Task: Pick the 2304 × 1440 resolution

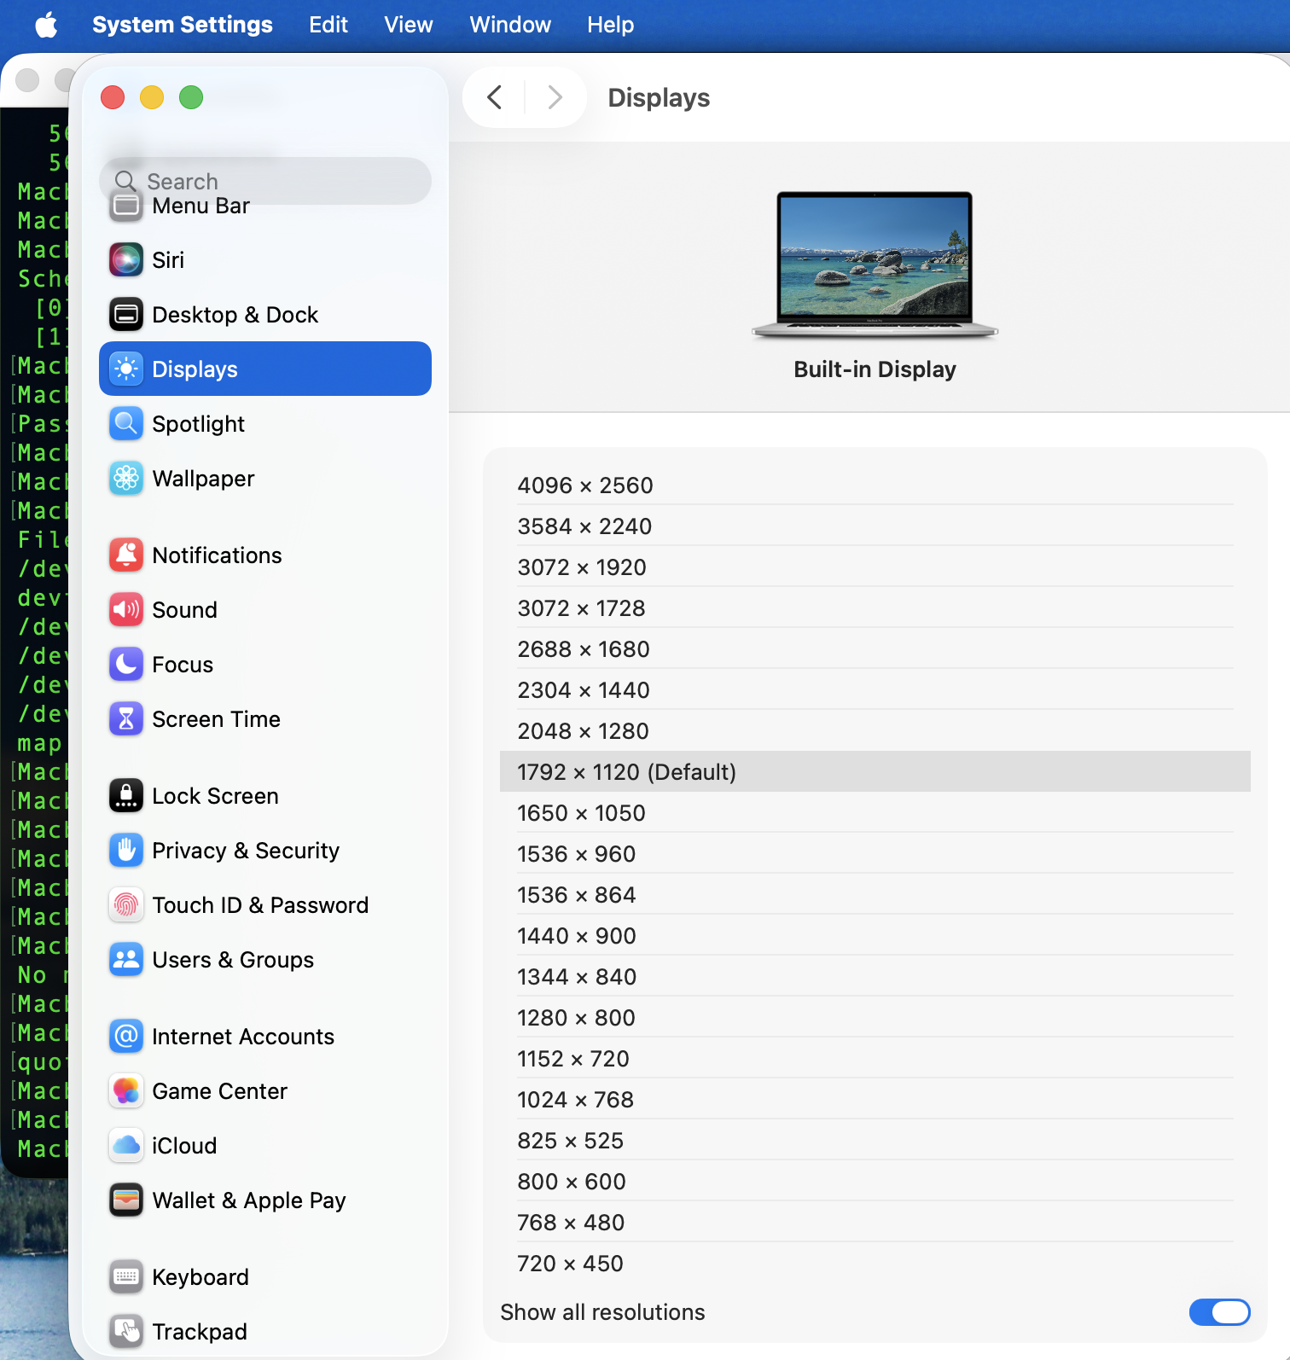Action: [875, 689]
